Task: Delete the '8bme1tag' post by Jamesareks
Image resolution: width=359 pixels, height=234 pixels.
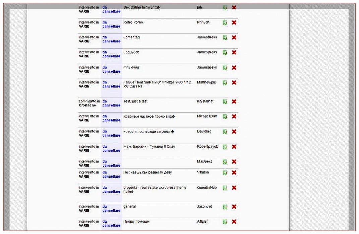Action: [x=234, y=37]
